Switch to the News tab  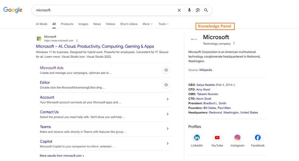97,24
